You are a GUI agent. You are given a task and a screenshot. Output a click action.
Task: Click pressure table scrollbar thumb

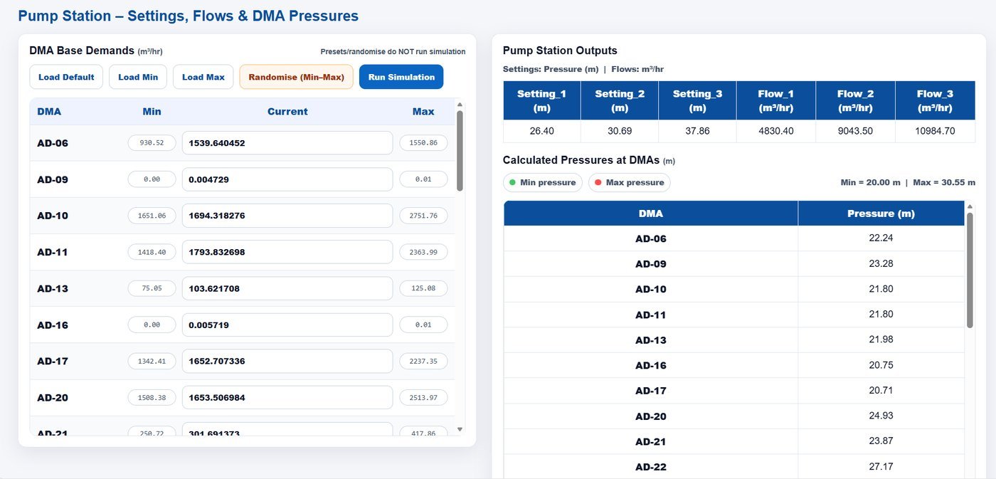click(x=969, y=270)
